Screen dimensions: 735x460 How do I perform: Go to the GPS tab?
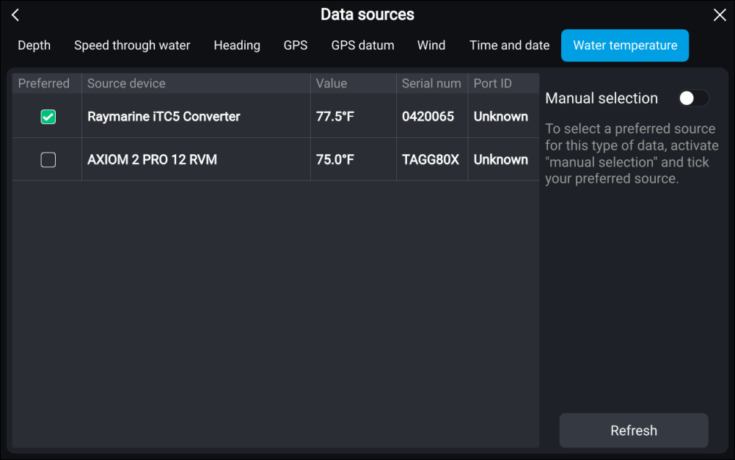(x=296, y=45)
